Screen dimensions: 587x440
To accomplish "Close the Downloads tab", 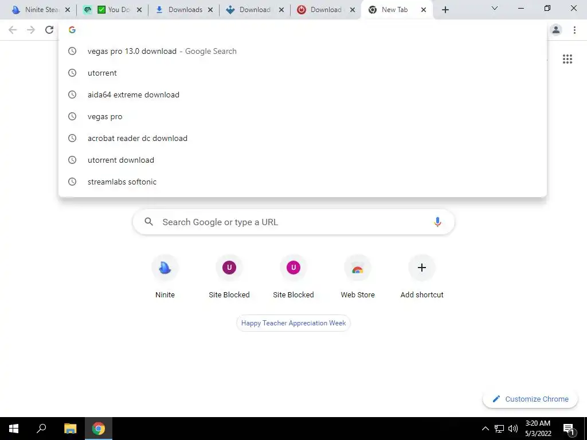I will pos(210,10).
